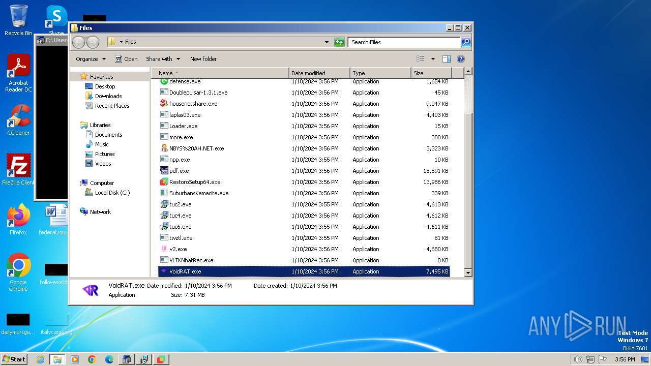The height and width of the screenshot is (366, 651).
Task: Open Recent Places in Favorites
Action: (x=112, y=106)
